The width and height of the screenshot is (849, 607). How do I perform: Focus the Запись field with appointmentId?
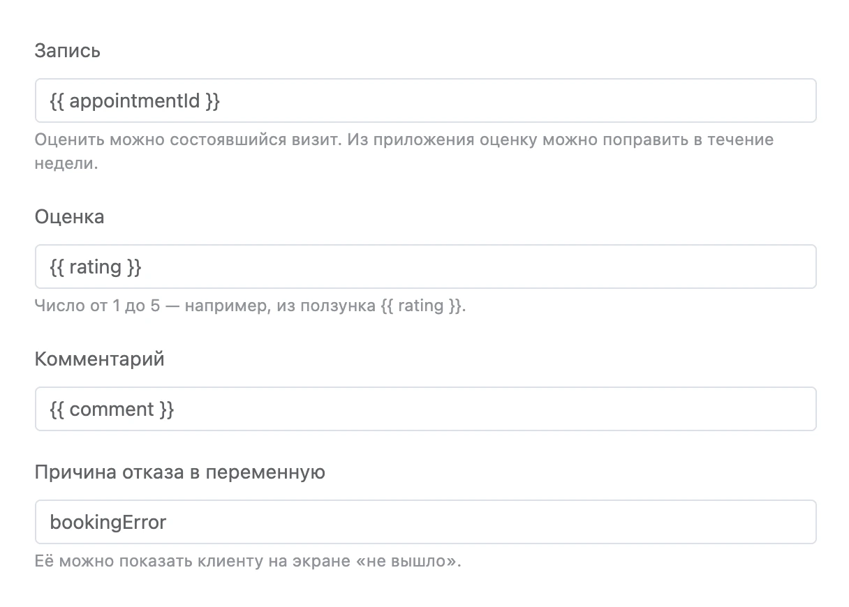click(425, 100)
